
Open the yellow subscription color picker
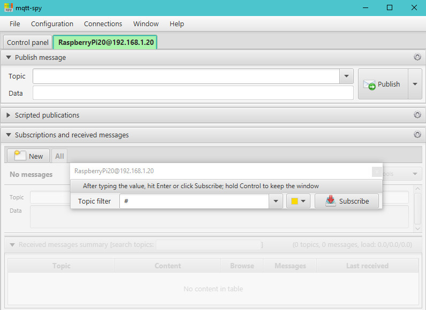coord(298,201)
